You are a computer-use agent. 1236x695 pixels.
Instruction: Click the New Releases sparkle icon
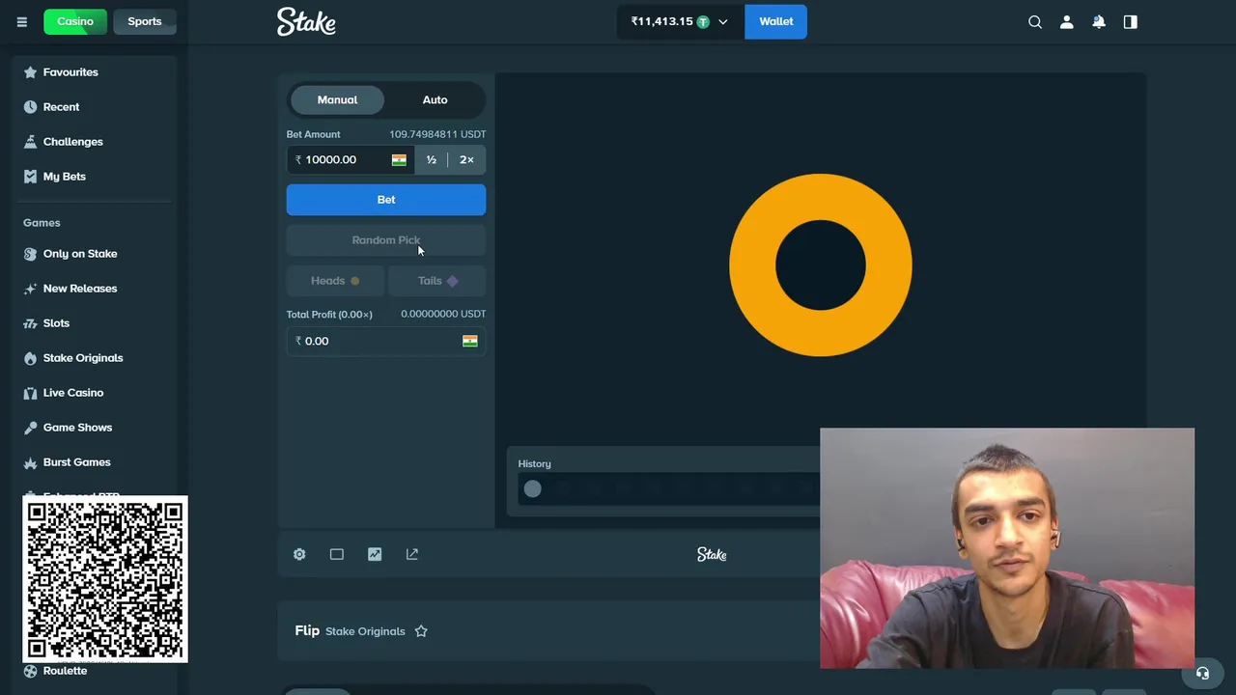tap(30, 289)
